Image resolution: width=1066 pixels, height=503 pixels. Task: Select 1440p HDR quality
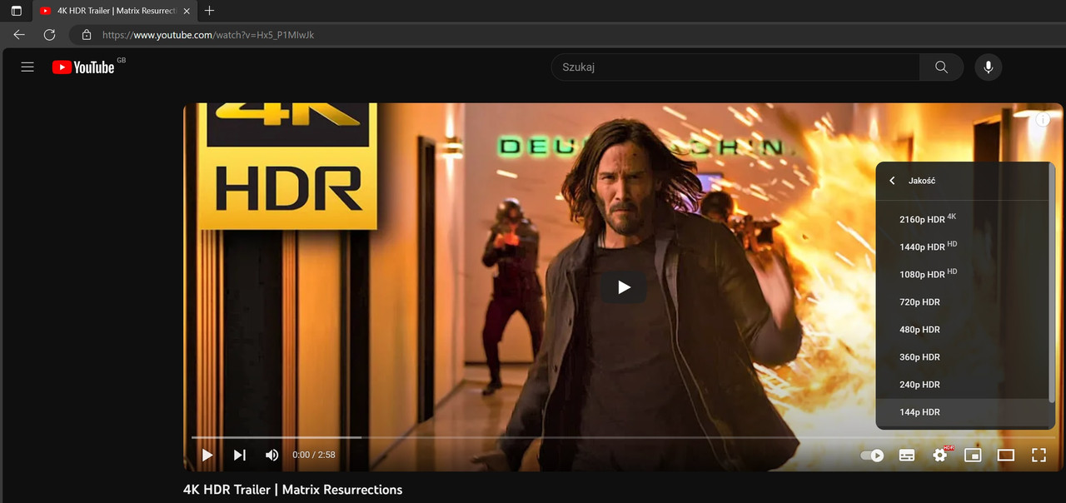(x=962, y=247)
